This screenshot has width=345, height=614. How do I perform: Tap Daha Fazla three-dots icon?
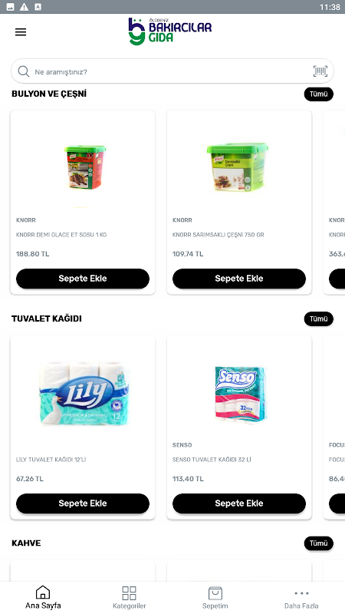(301, 593)
